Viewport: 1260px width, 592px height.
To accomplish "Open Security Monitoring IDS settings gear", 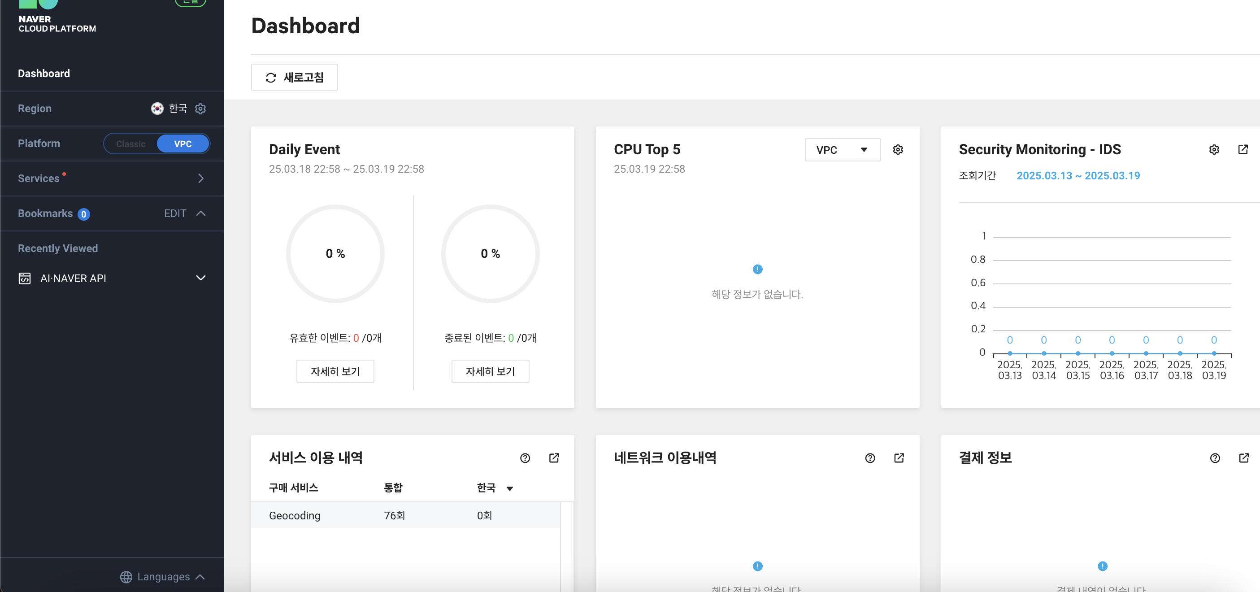I will [x=1214, y=150].
